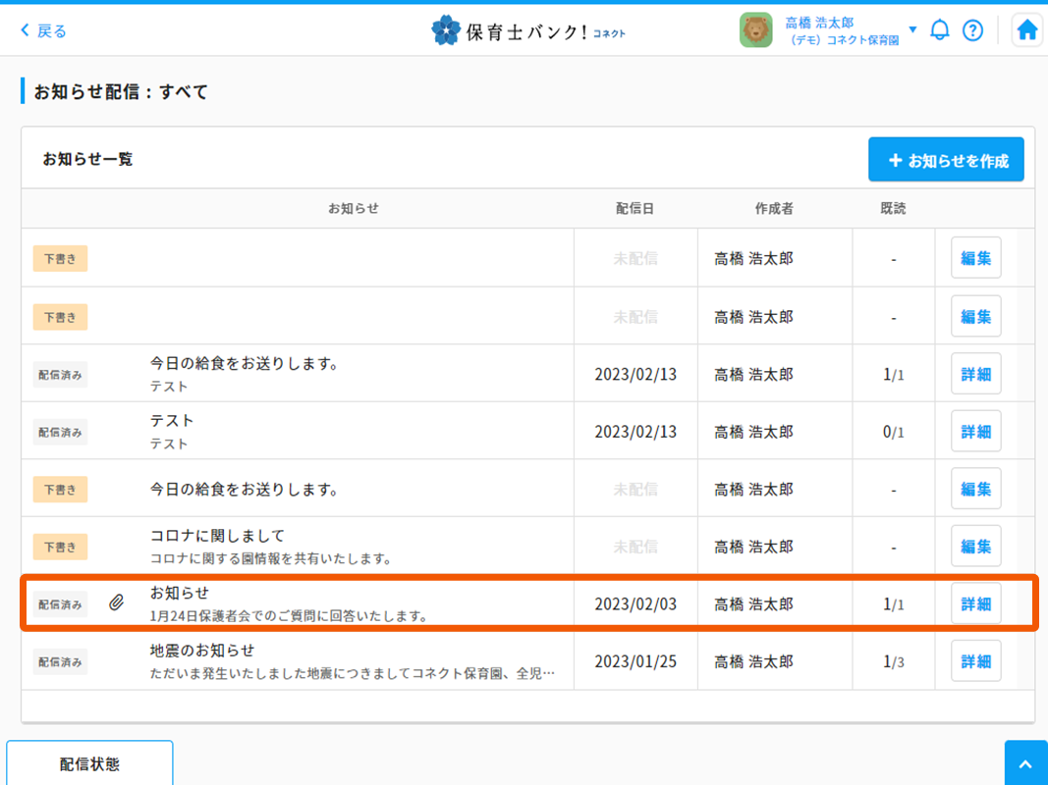This screenshot has height=785, width=1048.
Task: Select the 今日の給食をお送りします delivered notice title
Action: click(x=244, y=363)
